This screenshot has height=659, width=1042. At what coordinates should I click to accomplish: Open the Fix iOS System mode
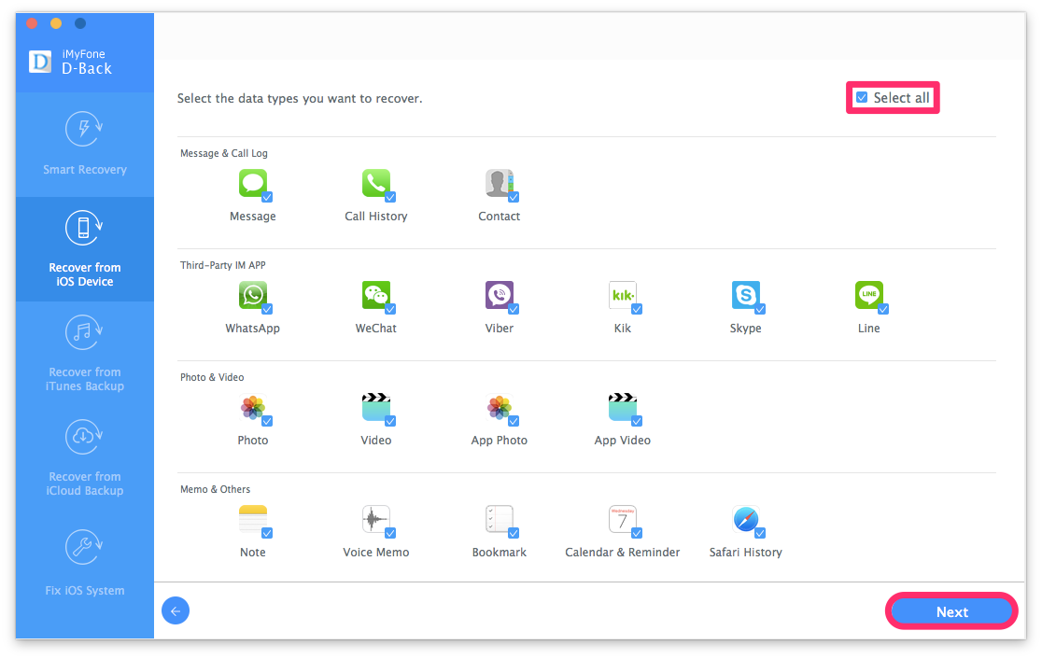pos(84,563)
